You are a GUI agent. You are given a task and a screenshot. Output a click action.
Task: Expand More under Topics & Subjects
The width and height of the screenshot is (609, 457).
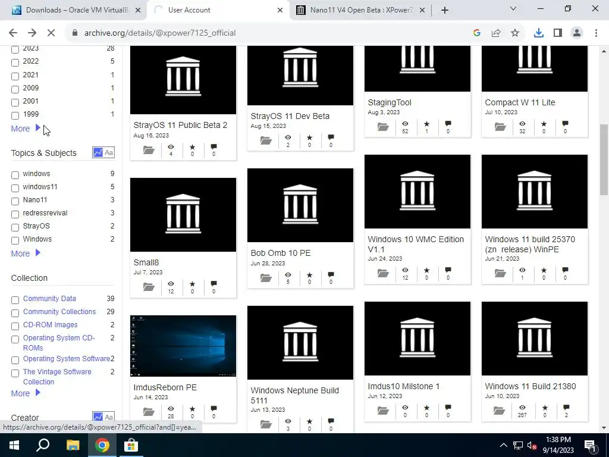26,253
